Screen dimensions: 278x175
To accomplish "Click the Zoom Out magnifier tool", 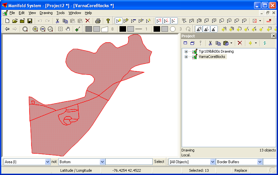I will [x=43, y=29].
